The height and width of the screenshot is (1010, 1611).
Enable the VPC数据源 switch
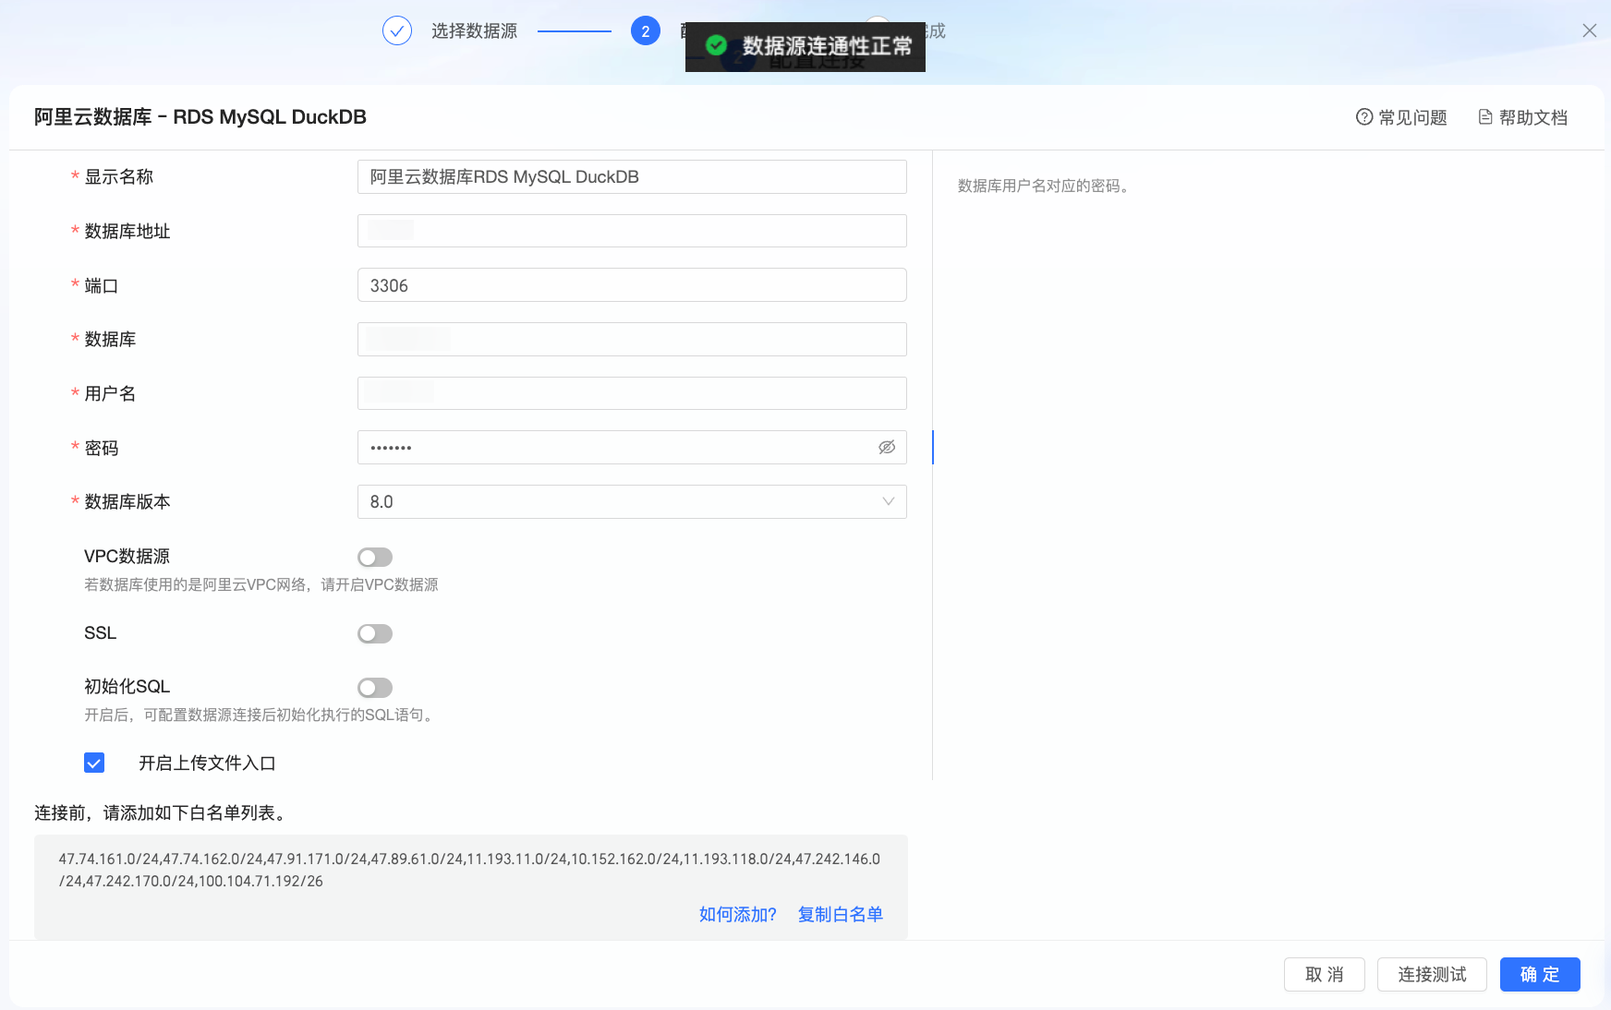click(375, 557)
